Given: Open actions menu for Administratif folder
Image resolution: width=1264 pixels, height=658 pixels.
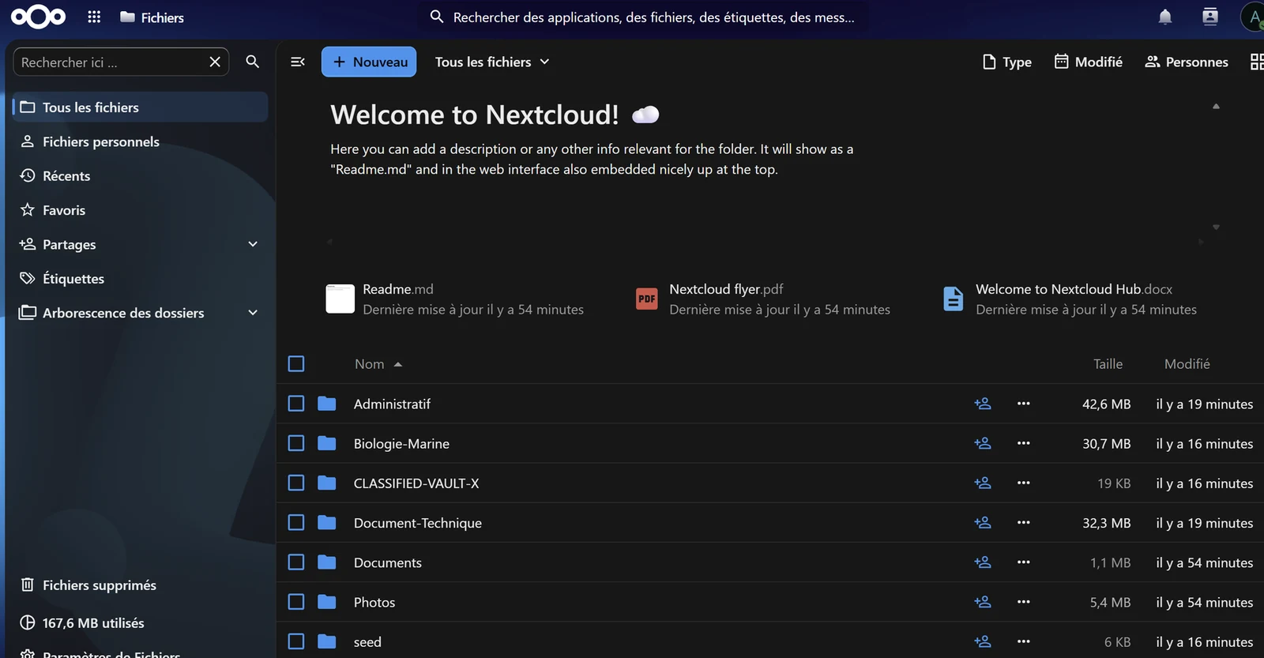Looking at the screenshot, I should (1024, 404).
